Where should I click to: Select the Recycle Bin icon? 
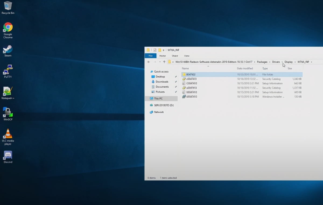tap(8, 6)
